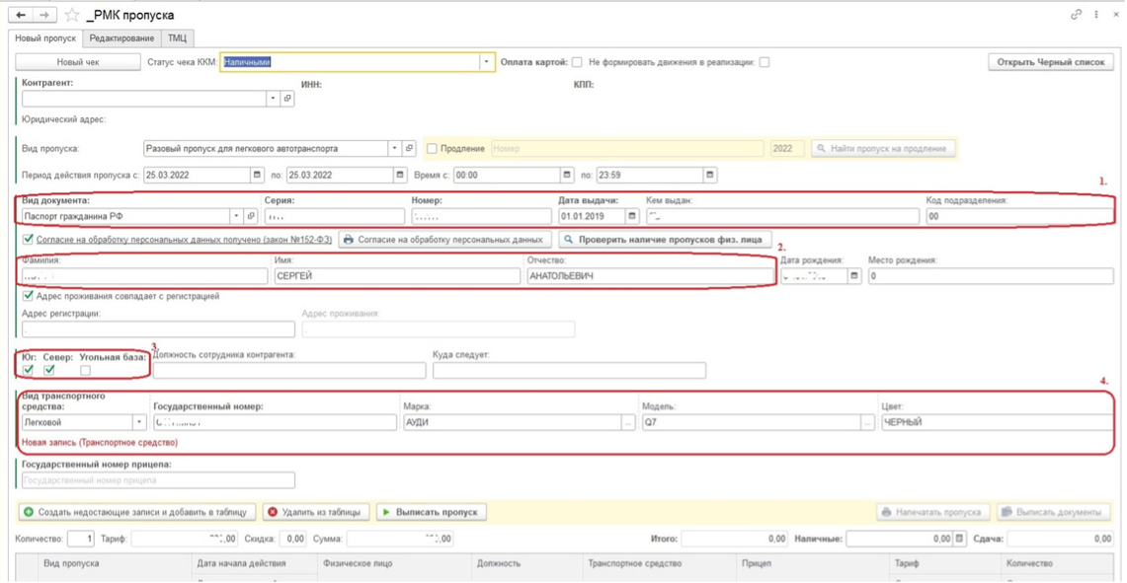
Task: Open the Черный список button
Action: (x=1052, y=62)
